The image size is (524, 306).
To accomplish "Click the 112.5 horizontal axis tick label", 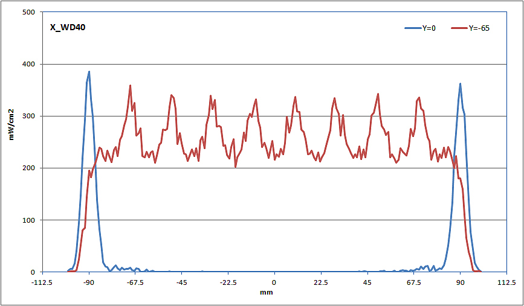I will tap(506, 282).
